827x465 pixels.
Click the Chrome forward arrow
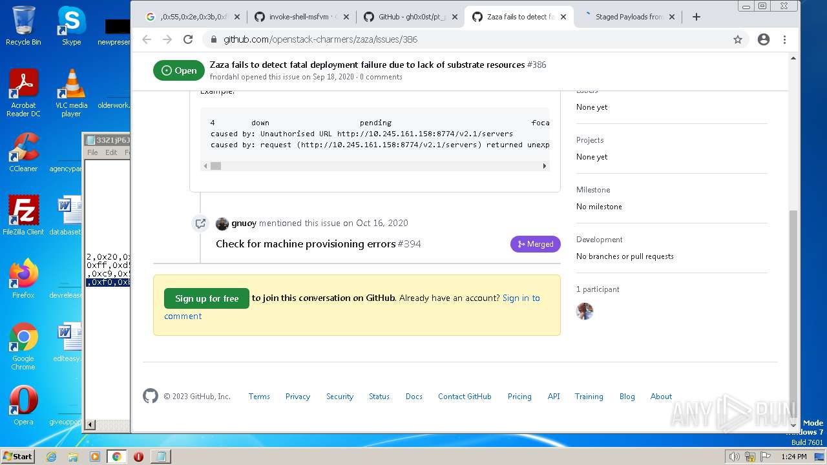pos(167,39)
